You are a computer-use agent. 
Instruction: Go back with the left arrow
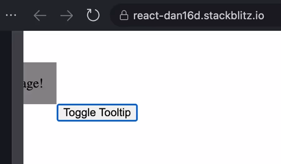(x=40, y=16)
